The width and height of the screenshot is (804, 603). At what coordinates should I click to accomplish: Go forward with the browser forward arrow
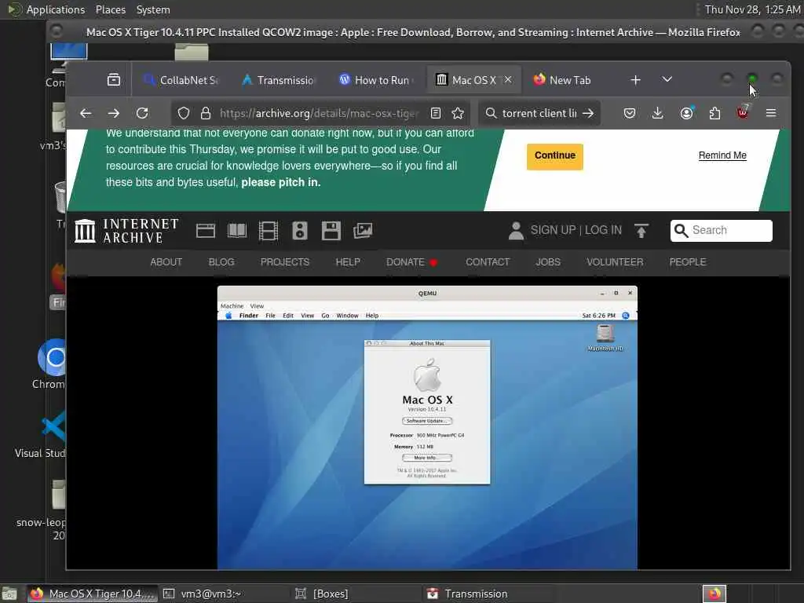pyautogui.click(x=114, y=113)
